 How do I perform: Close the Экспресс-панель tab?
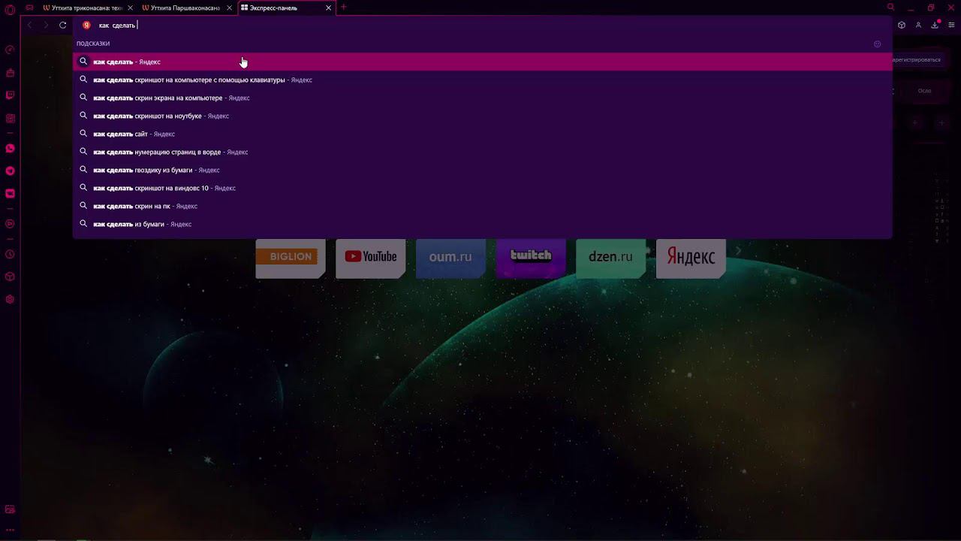coord(328,8)
